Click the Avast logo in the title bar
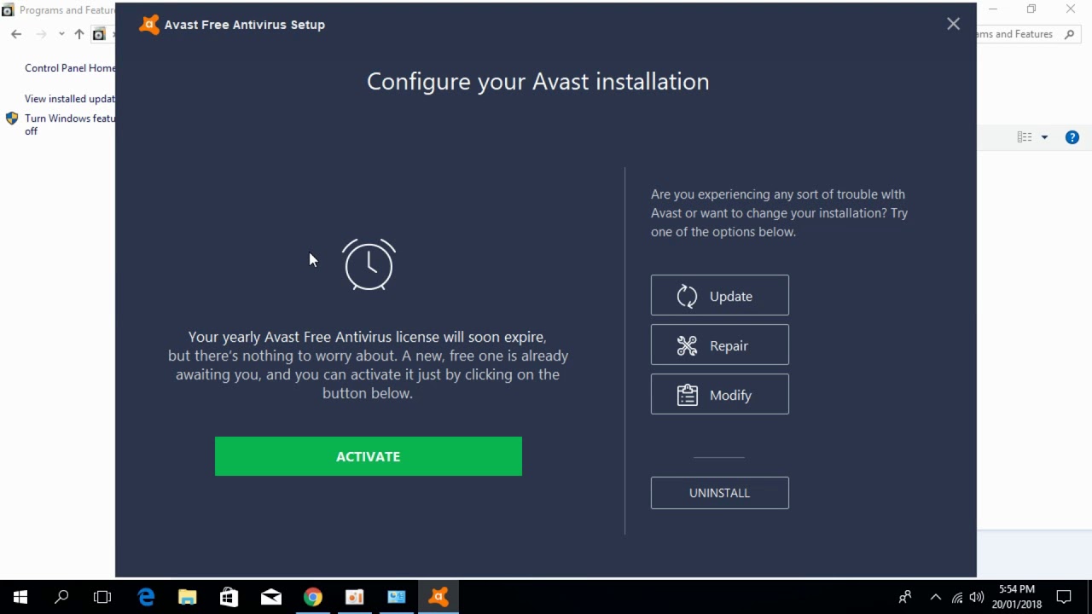This screenshot has height=614, width=1092. (149, 25)
